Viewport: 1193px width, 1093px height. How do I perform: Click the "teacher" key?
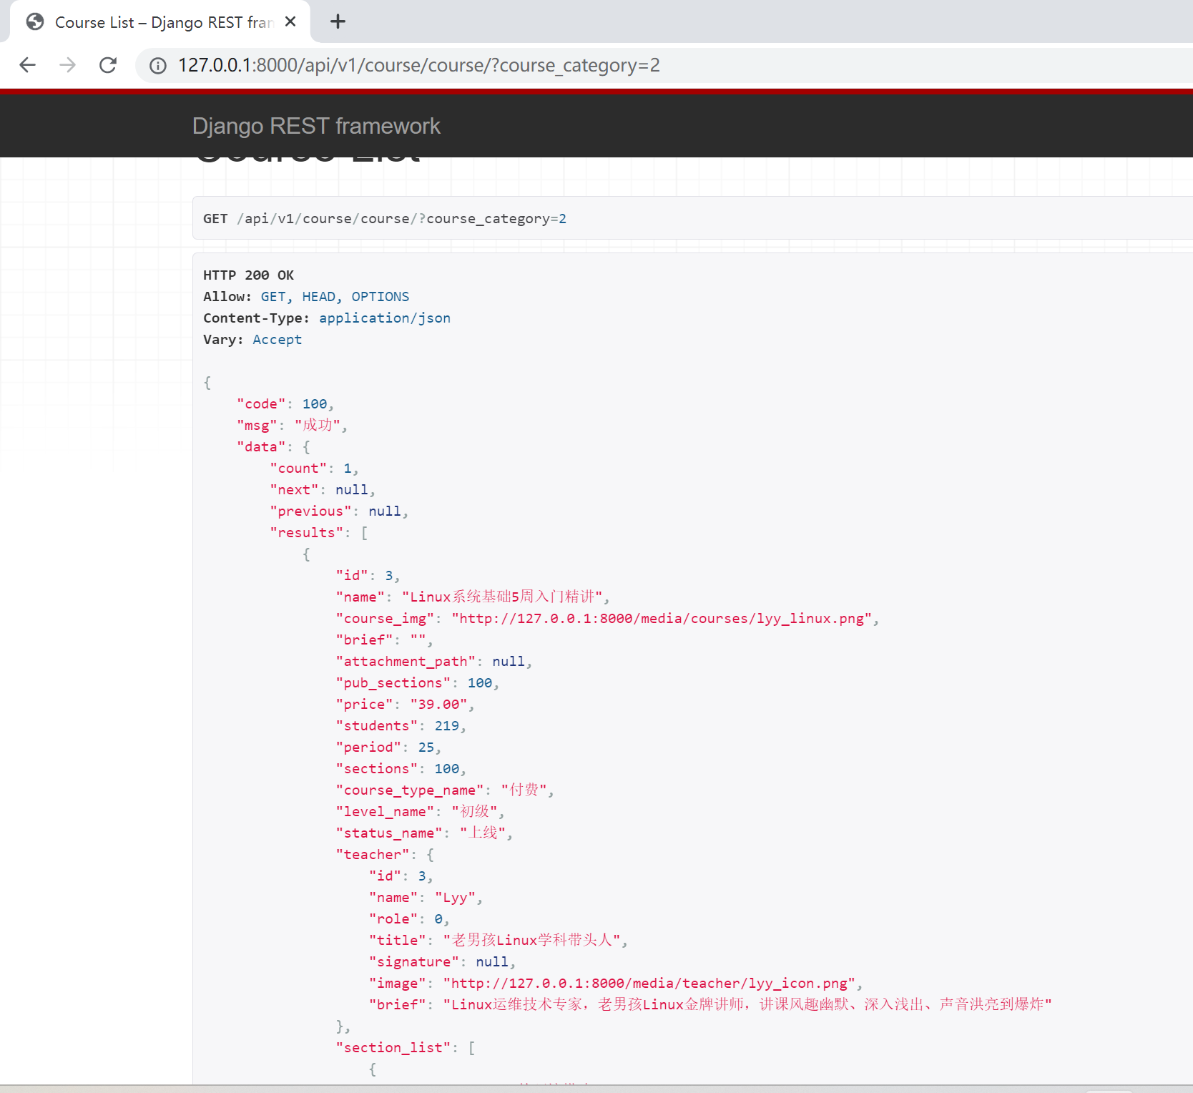[x=373, y=854]
